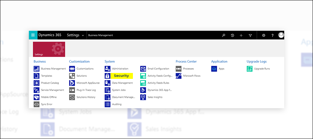The image size is (313, 139).
Task: Click the Security padlock icon
Action: tap(108, 76)
